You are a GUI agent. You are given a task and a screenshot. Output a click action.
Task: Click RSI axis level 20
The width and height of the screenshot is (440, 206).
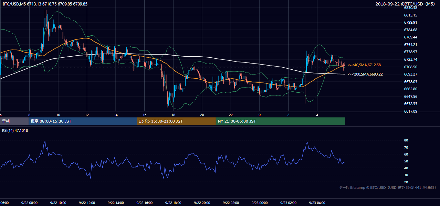pyautogui.click(x=406, y=182)
